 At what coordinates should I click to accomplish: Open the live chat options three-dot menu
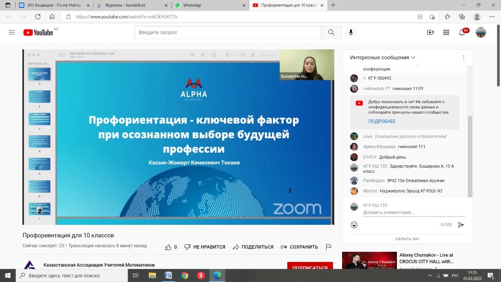click(463, 57)
